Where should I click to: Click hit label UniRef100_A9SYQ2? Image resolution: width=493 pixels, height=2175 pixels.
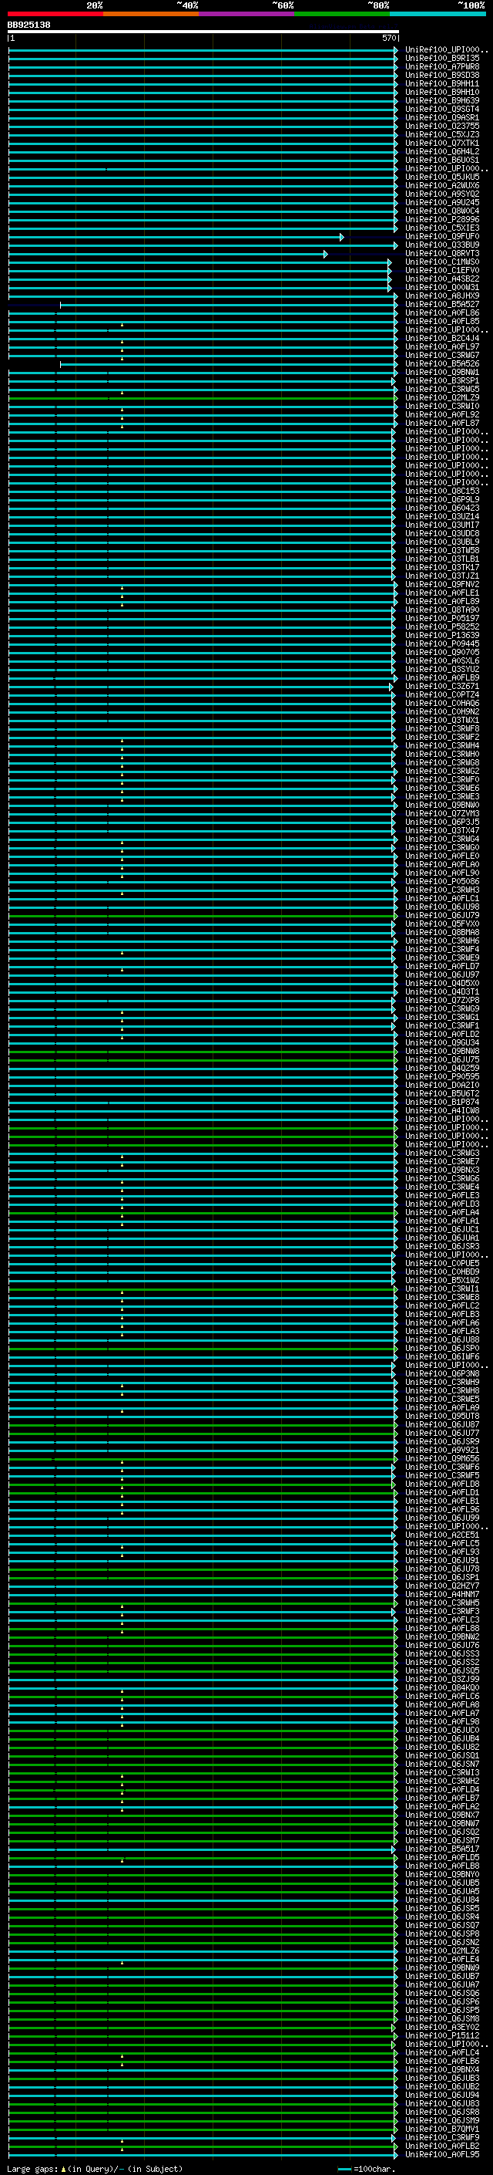tap(442, 194)
